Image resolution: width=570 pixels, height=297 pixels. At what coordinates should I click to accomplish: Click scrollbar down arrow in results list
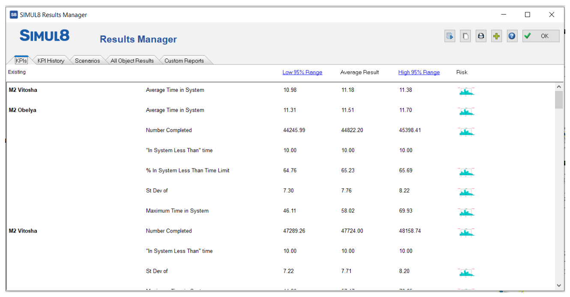tap(559, 285)
